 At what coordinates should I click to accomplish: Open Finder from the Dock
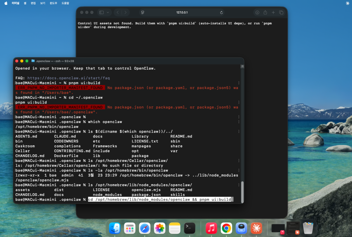tap(114, 228)
